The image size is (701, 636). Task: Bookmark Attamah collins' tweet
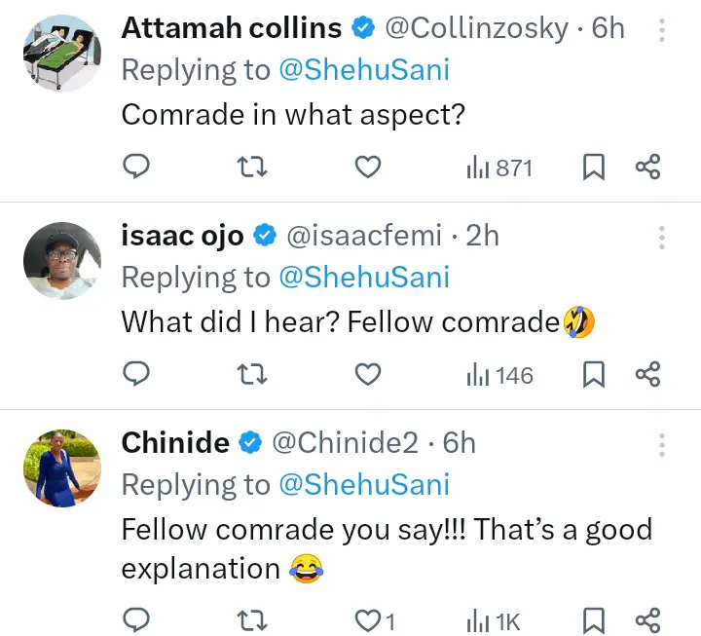click(x=593, y=168)
